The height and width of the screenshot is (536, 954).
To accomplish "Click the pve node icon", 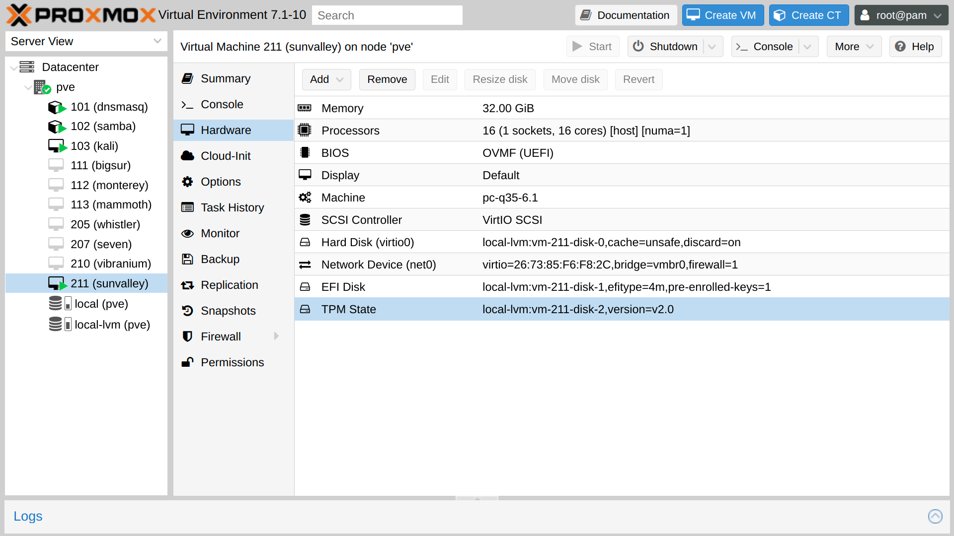I will [43, 87].
